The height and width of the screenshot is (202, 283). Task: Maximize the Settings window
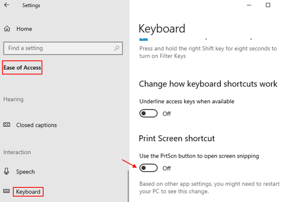268,5
